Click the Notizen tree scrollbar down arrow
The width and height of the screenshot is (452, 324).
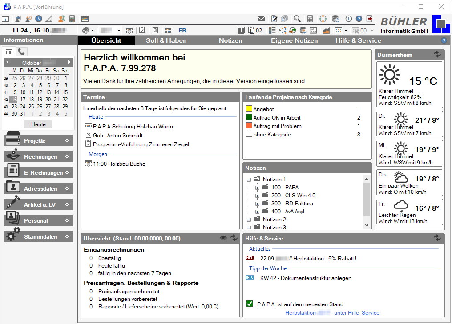coord(367,225)
